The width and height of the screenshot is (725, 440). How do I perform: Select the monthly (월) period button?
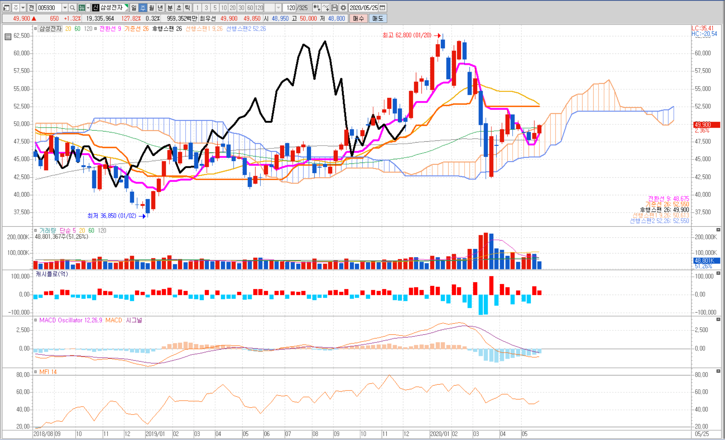click(x=151, y=8)
